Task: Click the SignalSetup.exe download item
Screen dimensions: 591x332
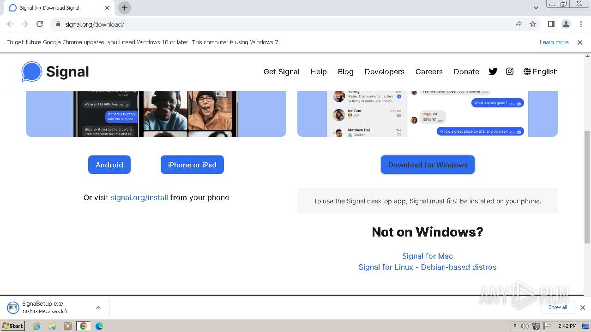Action: coord(54,307)
